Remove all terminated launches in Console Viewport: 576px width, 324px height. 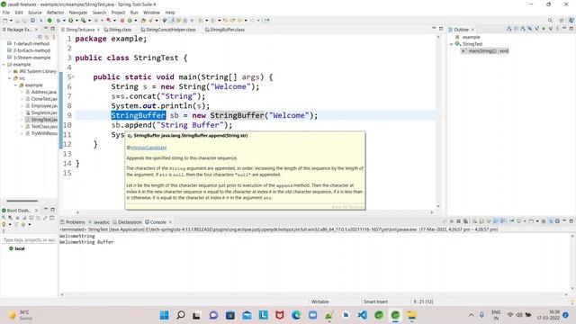coord(465,221)
